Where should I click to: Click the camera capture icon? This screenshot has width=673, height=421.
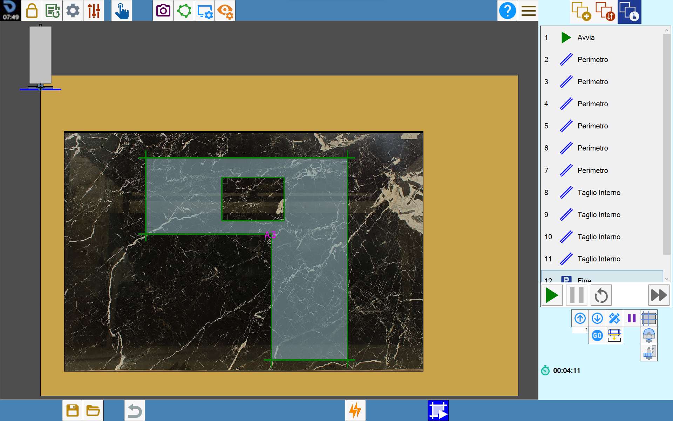click(163, 11)
